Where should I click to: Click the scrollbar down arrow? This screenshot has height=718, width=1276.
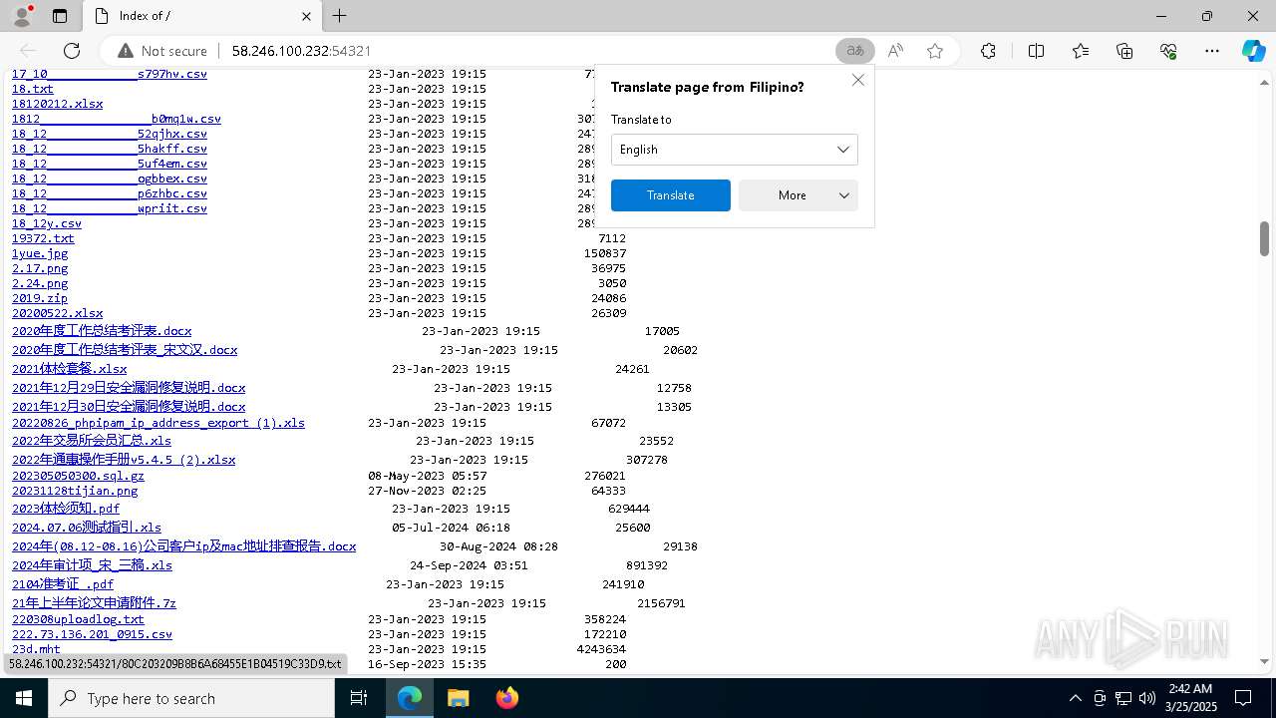(x=1264, y=660)
